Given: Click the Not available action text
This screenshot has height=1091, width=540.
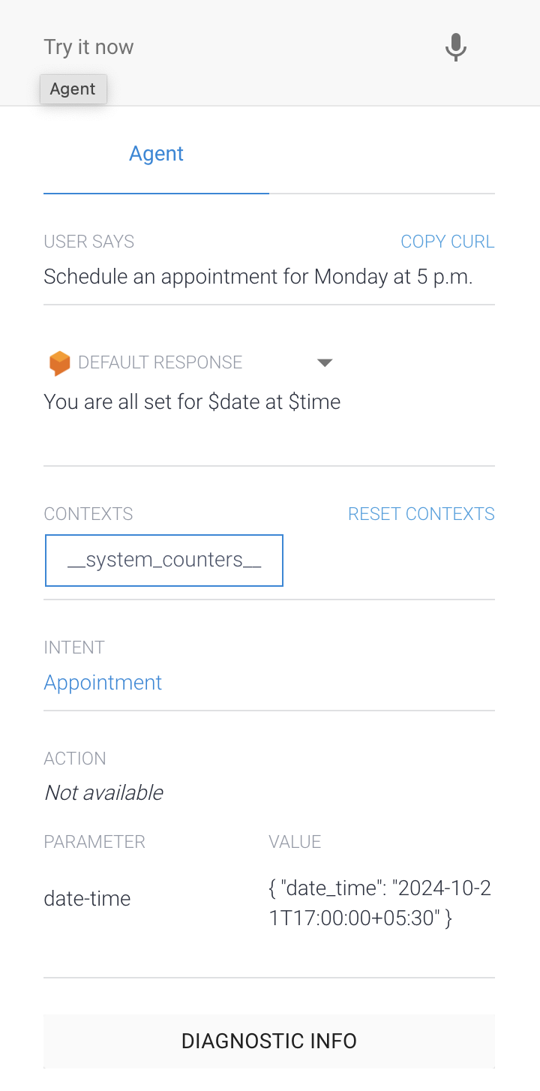Looking at the screenshot, I should point(103,792).
